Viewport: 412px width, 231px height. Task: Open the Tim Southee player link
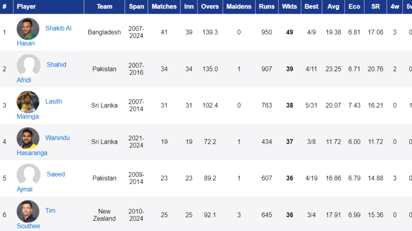click(50, 210)
